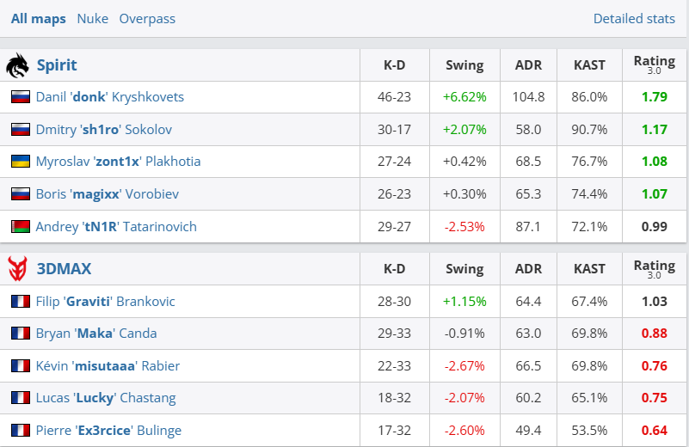Image resolution: width=689 pixels, height=447 pixels.
Task: Open Myroslav 'zont1x' Plakhotia player page
Action: (119, 162)
